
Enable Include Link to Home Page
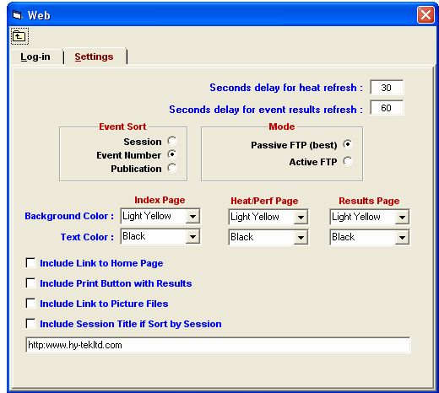tap(30, 263)
